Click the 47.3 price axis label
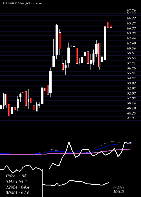This screenshot has width=141, height=197. coord(130,118)
